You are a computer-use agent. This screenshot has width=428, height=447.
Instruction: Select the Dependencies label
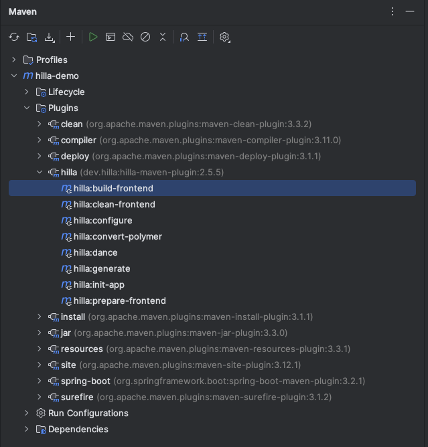coord(78,429)
